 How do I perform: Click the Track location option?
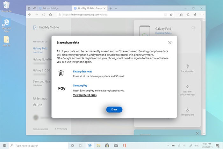(187, 69)
